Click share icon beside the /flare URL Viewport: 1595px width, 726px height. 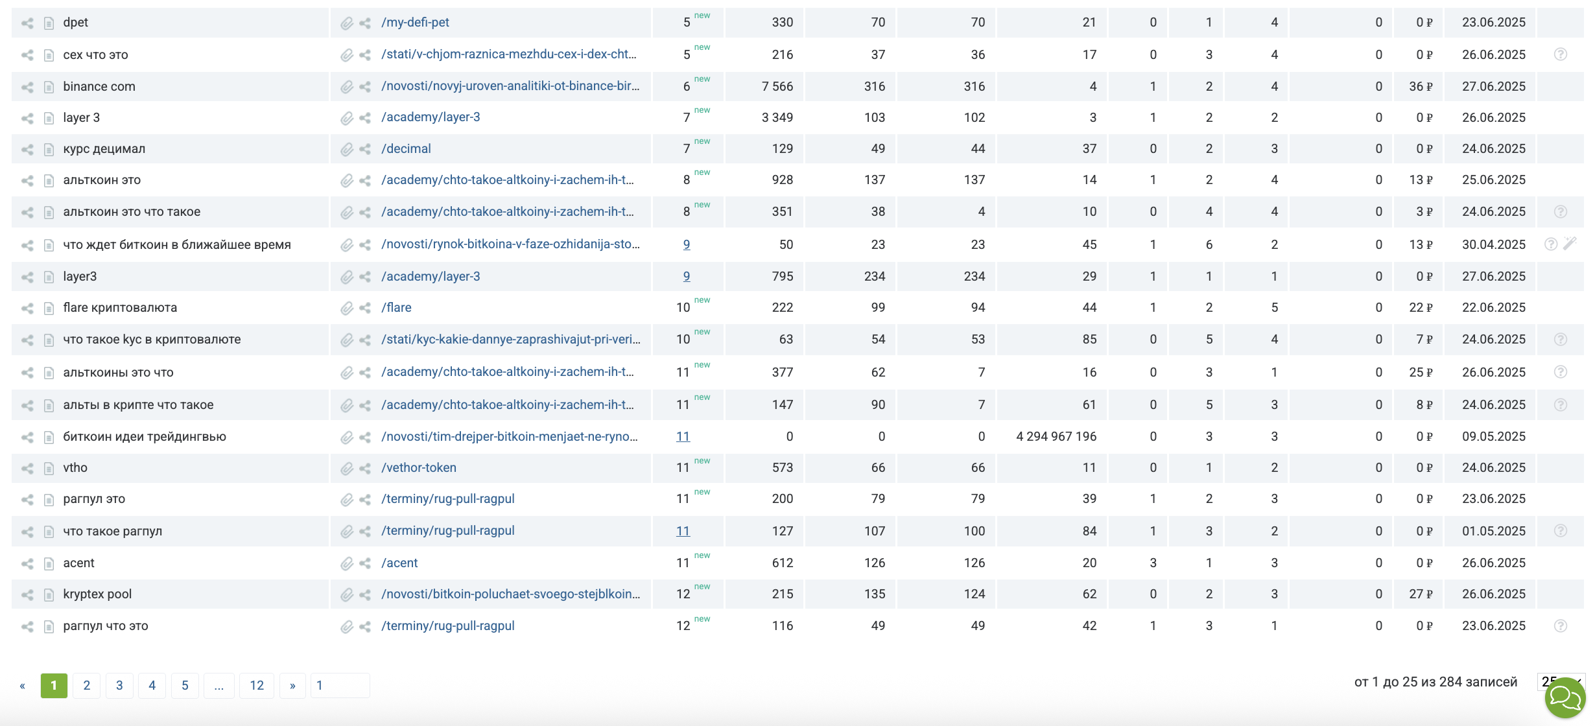365,308
